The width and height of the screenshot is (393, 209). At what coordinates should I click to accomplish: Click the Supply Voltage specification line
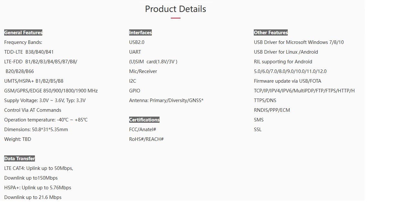click(x=45, y=100)
